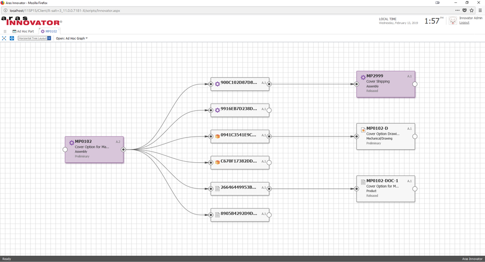Screen dimensions: 485x262
Task: Click the fit-to-window zoom icon in graph toolbar
Action: point(4,38)
